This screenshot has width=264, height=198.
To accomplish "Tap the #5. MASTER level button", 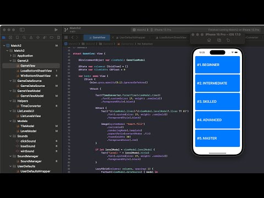I will point(217,138).
